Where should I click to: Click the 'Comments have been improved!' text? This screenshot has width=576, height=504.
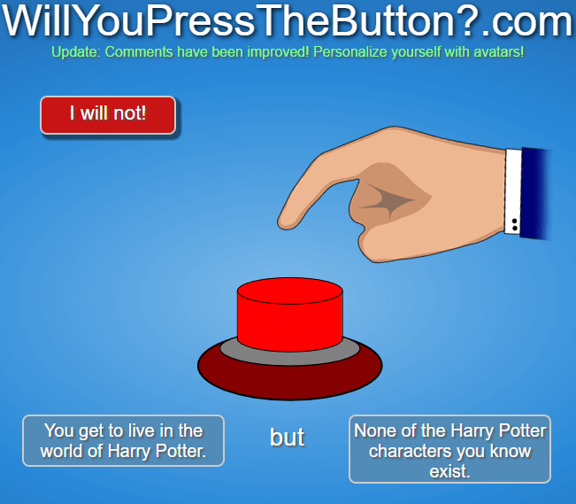point(207,52)
